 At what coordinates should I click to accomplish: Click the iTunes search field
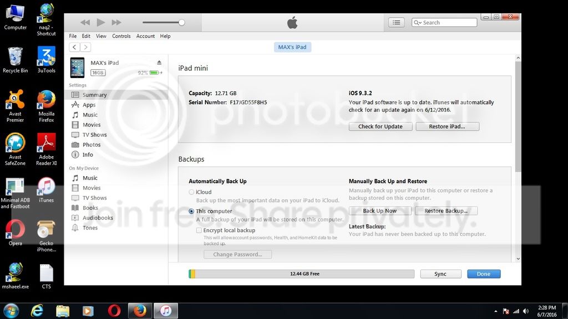448,23
